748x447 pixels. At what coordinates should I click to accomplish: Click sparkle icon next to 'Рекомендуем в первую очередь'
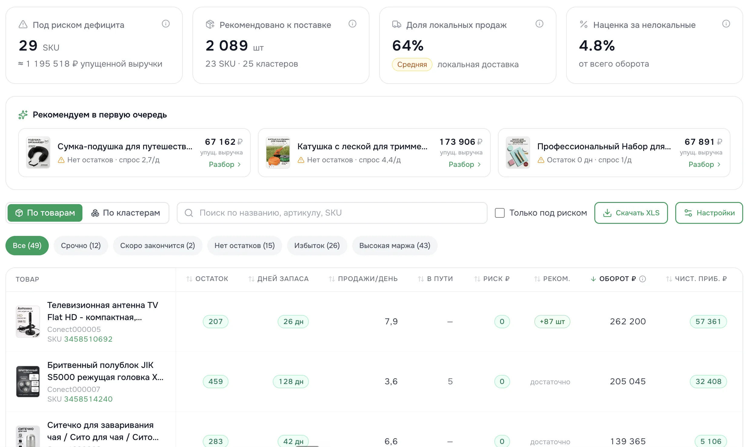pyautogui.click(x=23, y=115)
